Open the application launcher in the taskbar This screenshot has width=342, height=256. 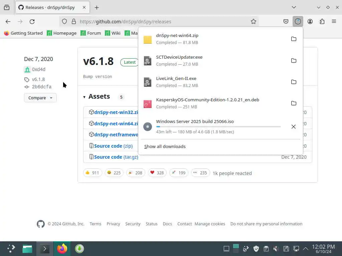11,249
